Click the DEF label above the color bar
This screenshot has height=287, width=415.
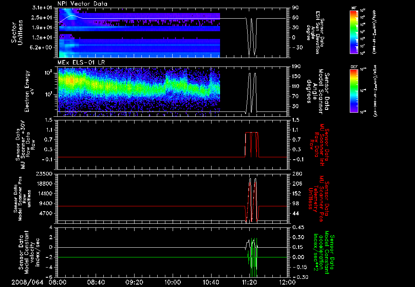[354, 67]
